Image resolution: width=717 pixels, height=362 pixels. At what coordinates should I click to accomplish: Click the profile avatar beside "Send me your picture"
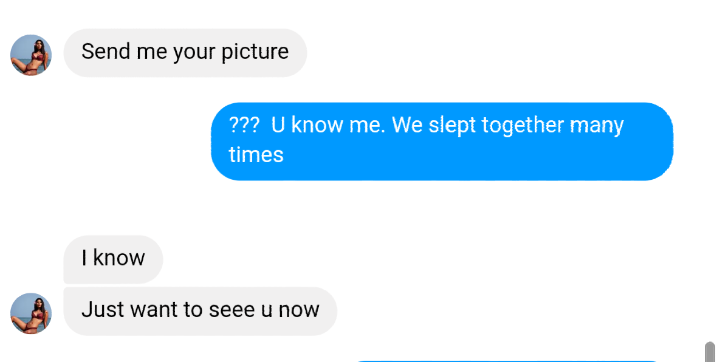31,55
